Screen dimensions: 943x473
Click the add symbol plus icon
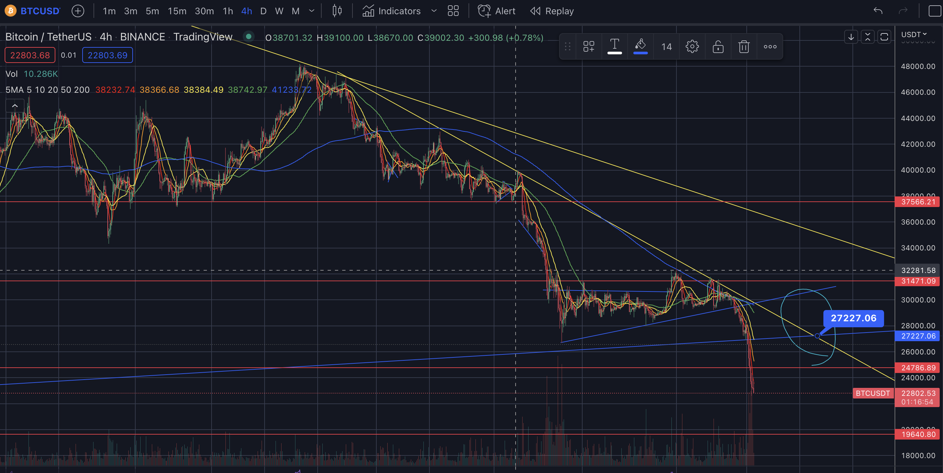pos(78,11)
